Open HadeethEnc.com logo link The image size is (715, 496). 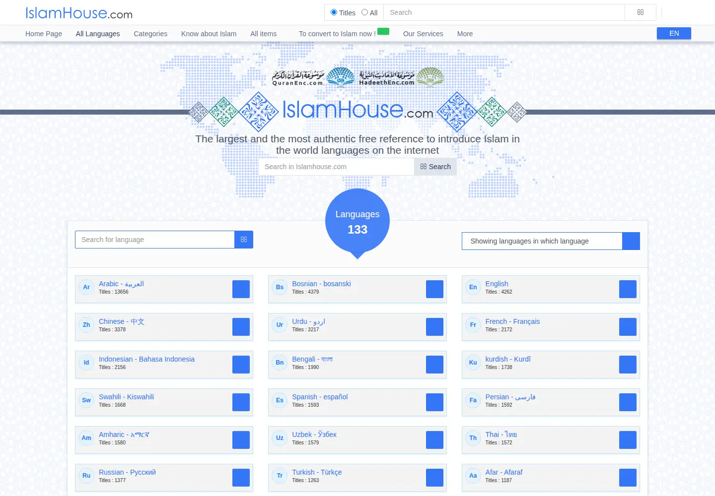coord(402,77)
